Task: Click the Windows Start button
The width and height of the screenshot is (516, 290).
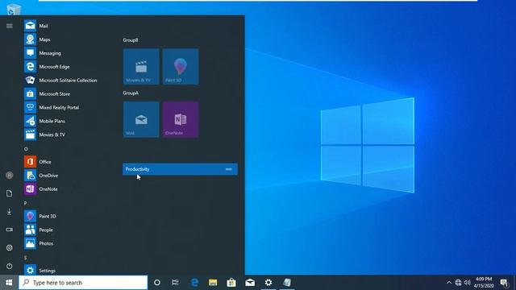Action: click(x=9, y=283)
